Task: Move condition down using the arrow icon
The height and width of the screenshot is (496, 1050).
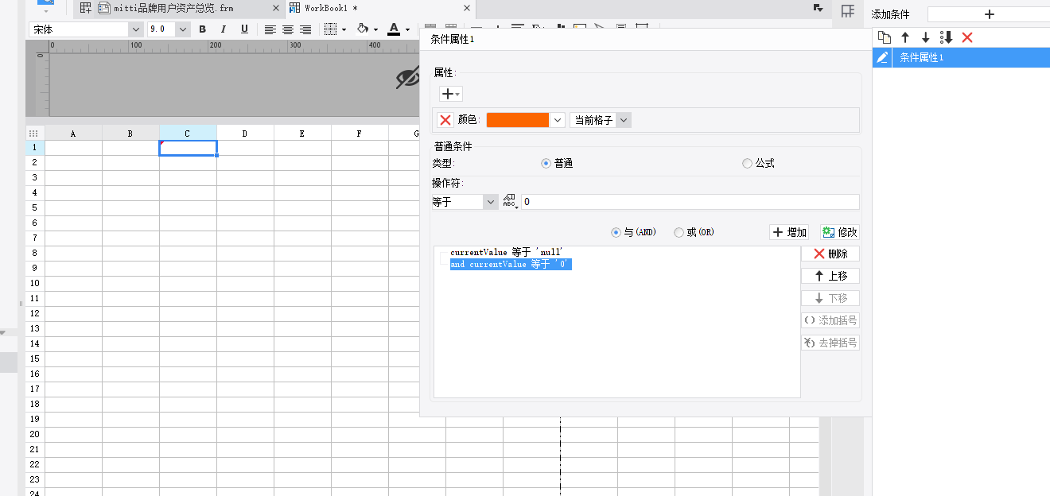Action: click(x=926, y=37)
